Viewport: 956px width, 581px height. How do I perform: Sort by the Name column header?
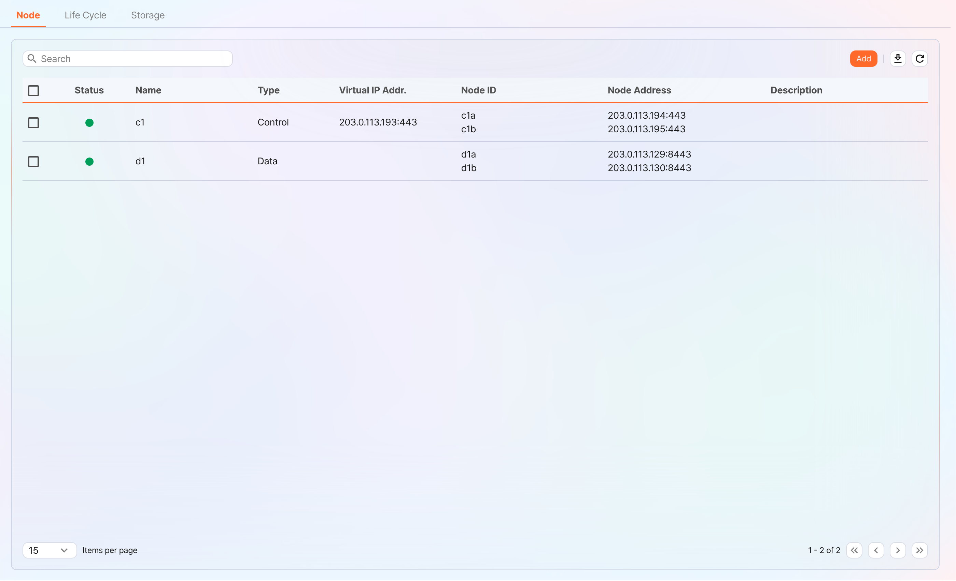(148, 90)
